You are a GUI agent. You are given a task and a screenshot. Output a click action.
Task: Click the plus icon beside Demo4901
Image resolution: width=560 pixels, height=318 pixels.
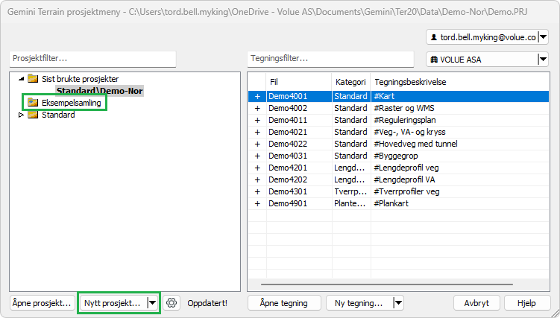(x=257, y=203)
